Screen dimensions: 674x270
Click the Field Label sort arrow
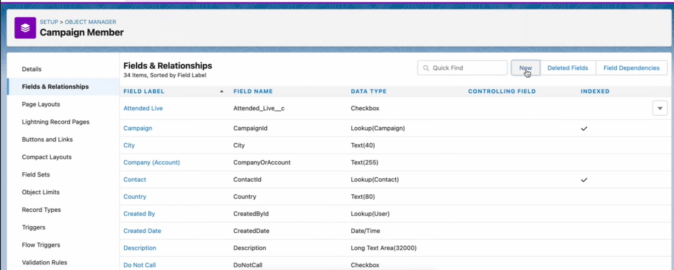point(222,91)
